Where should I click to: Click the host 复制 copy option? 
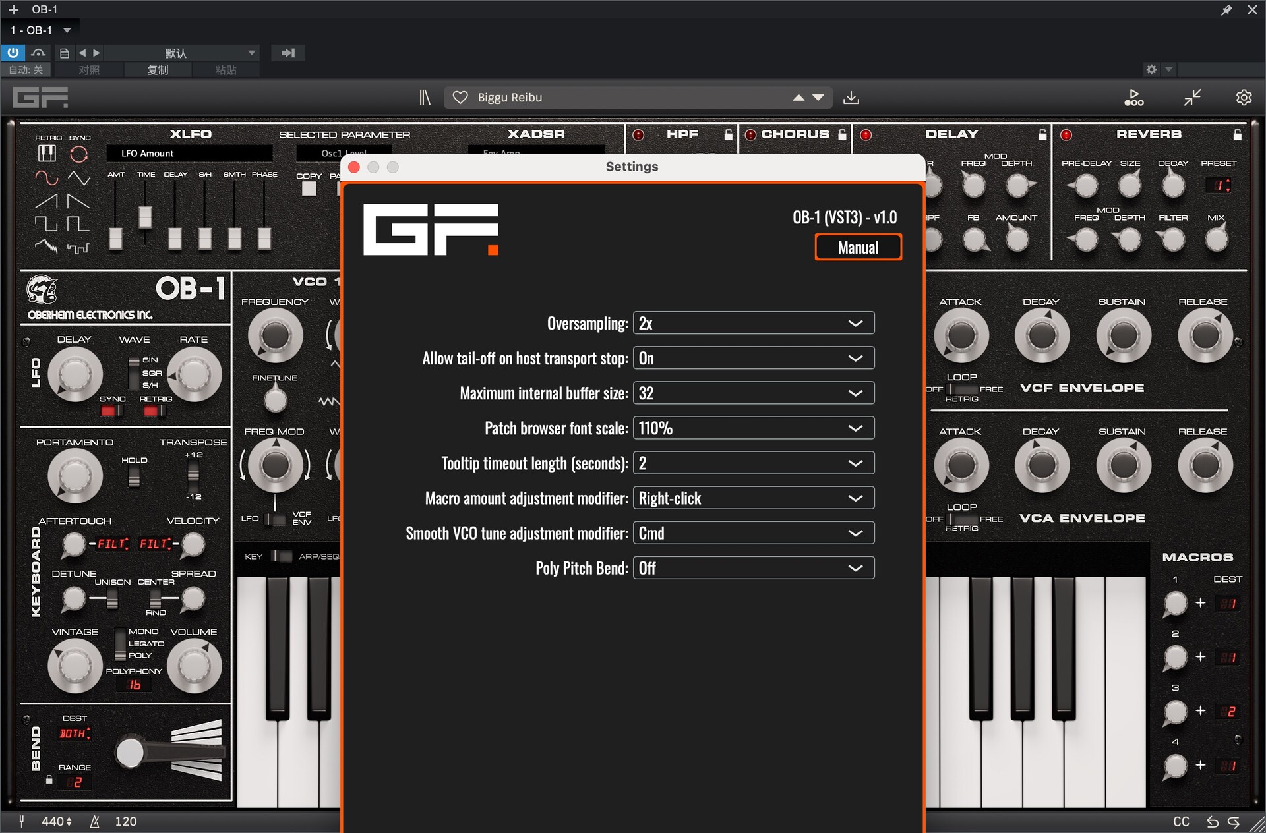point(158,70)
